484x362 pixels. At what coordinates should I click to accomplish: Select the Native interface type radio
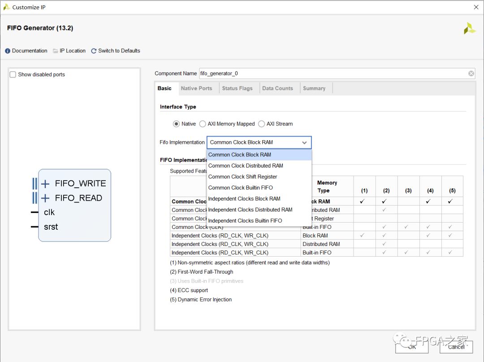pos(176,124)
